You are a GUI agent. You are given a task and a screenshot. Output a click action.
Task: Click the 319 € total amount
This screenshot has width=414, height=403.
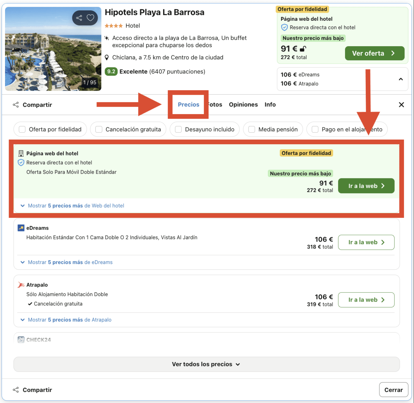[x=320, y=304]
